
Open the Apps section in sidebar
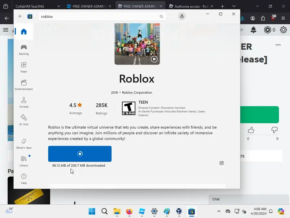click(x=24, y=68)
